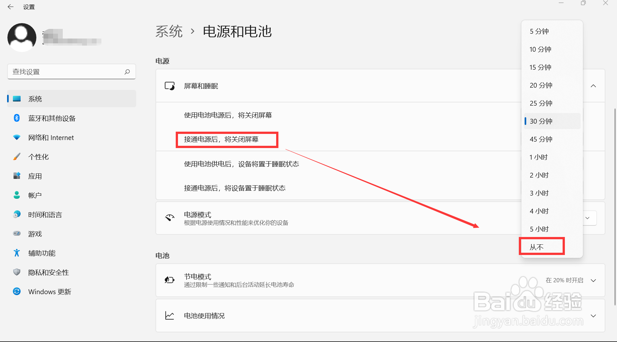The height and width of the screenshot is (342, 617).
Task: Click the user profile avatar picture
Action: [22, 37]
